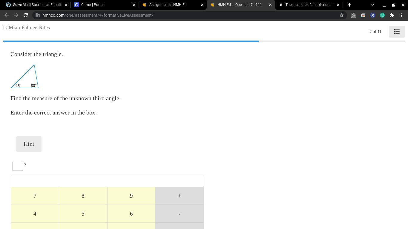408x229 pixels.
Task: Tap the 7 key on the keypad
Action: (35, 196)
